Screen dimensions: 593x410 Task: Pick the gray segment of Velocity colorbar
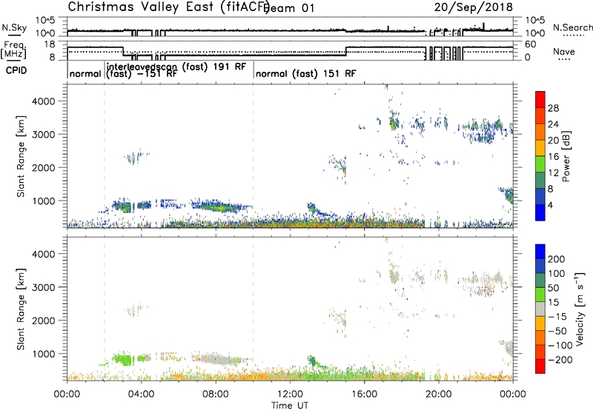click(x=540, y=309)
